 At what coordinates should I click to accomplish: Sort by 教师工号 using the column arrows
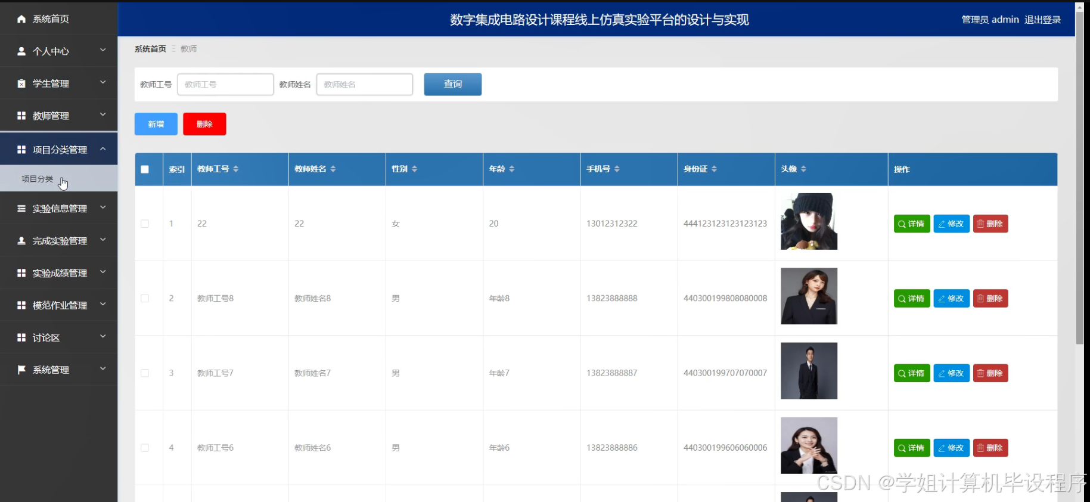pos(236,169)
